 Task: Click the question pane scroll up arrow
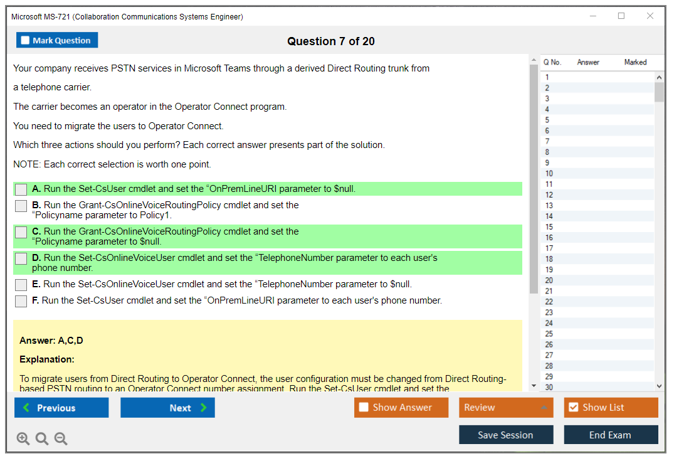[x=534, y=60]
